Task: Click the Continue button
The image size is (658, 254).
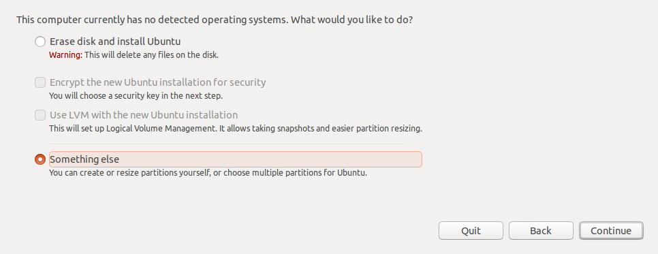Action: click(611, 230)
